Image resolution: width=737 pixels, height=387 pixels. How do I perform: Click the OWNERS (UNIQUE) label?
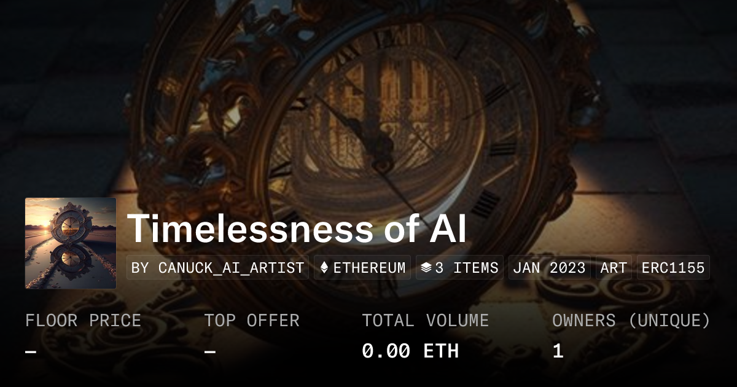click(x=631, y=320)
